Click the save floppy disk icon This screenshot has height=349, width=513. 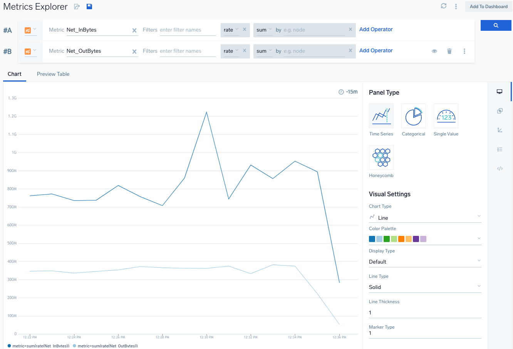(89, 7)
